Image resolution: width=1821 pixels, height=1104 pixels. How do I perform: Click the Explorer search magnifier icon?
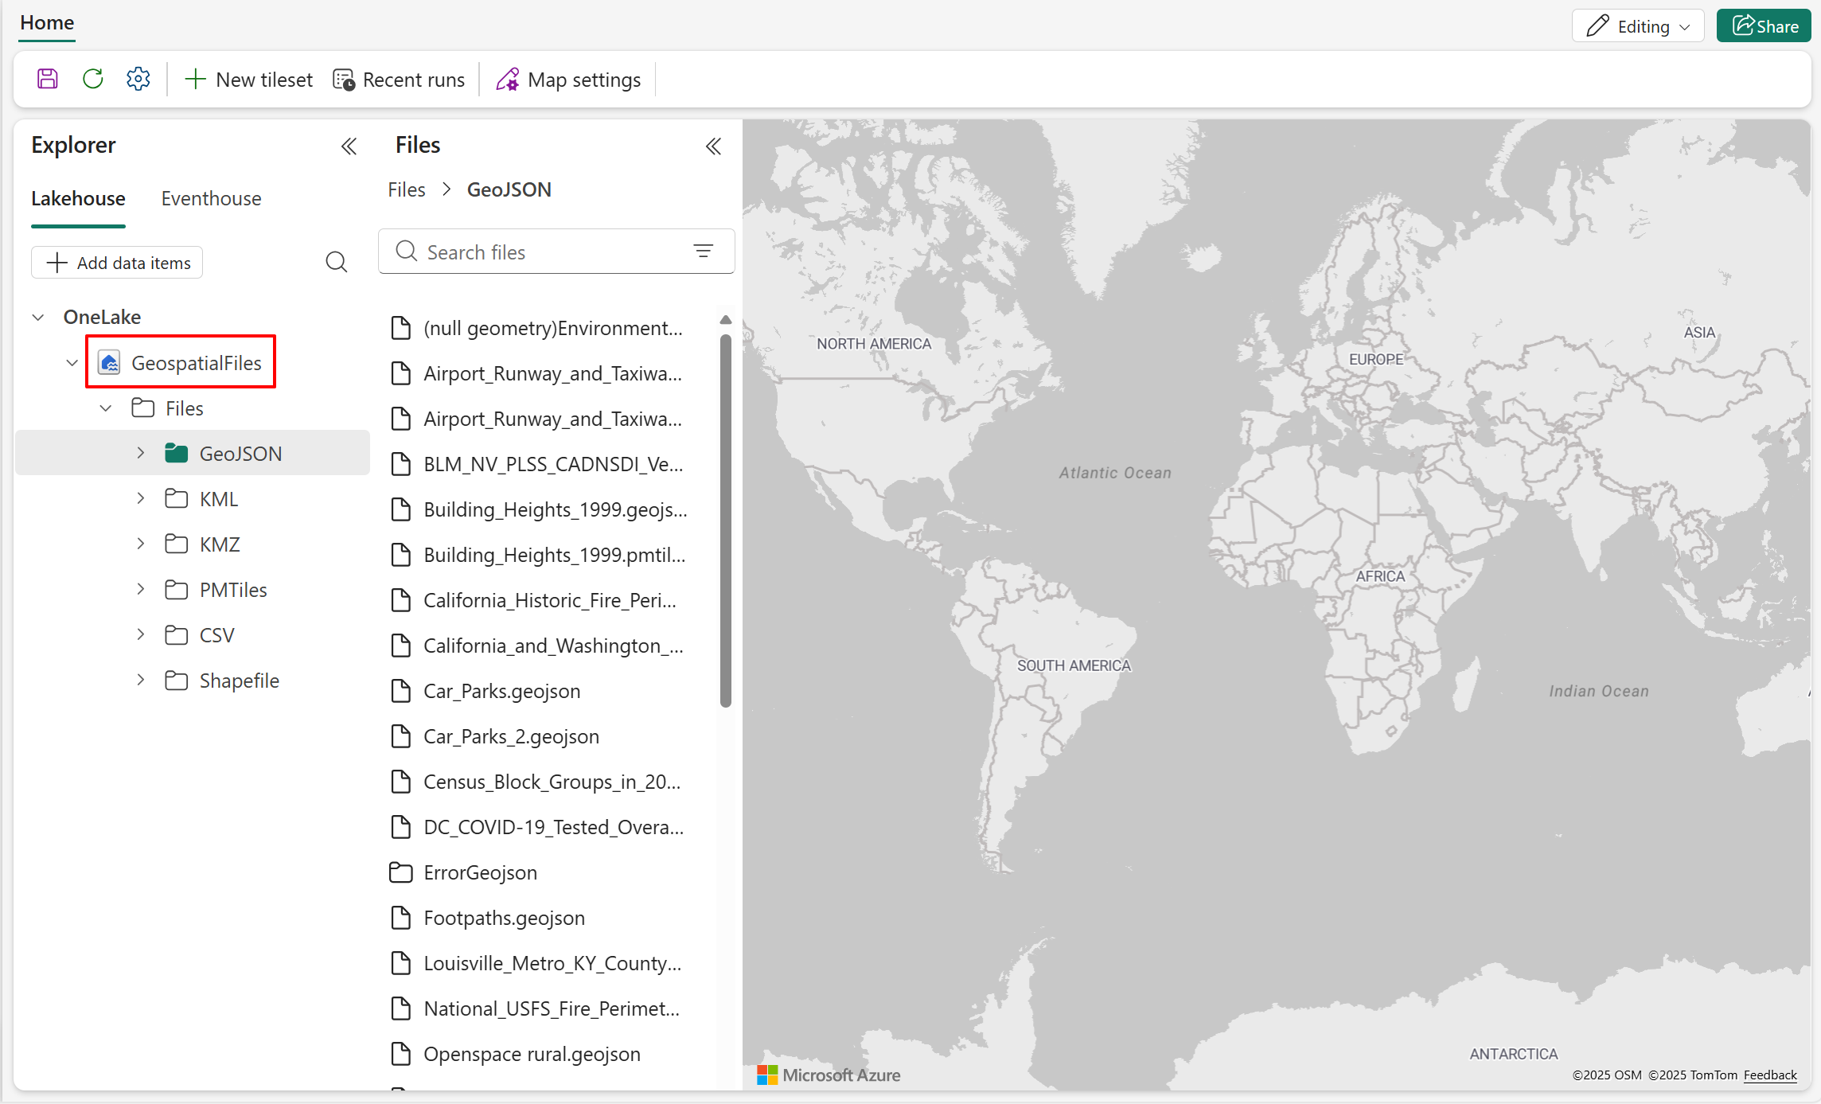(337, 262)
